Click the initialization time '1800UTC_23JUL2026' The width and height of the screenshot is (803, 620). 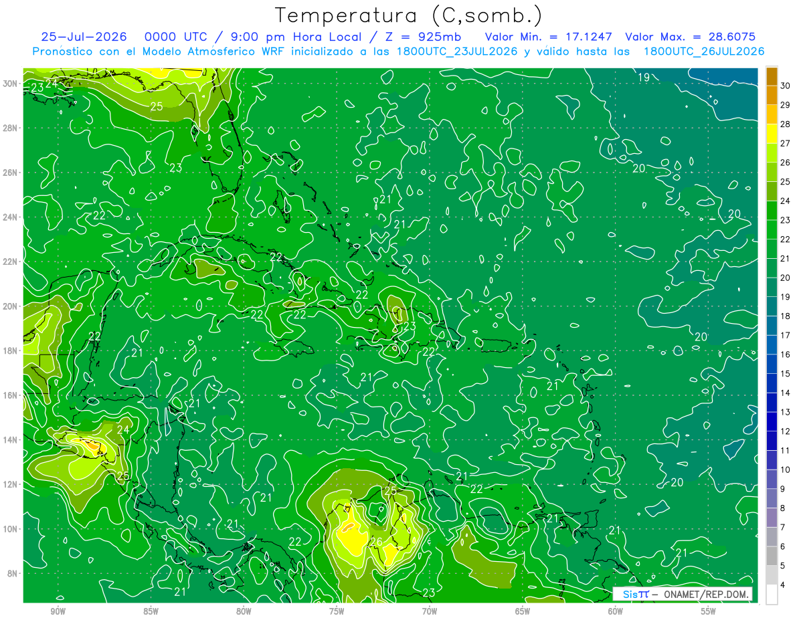[457, 51]
